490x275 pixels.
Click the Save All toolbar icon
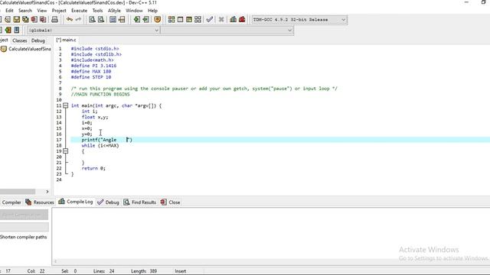coord(25,20)
